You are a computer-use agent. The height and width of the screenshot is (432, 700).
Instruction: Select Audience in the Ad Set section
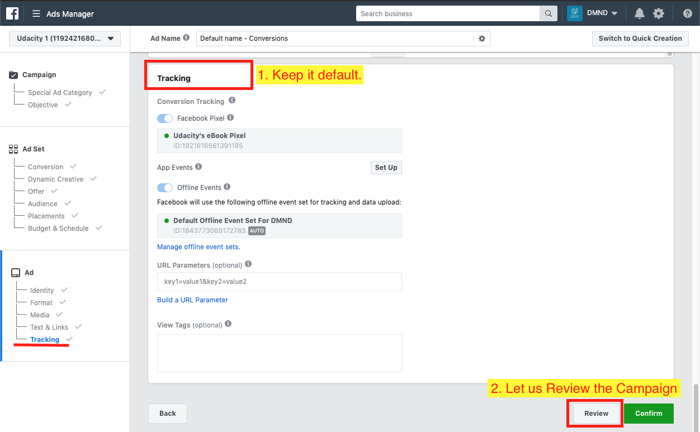(x=42, y=204)
